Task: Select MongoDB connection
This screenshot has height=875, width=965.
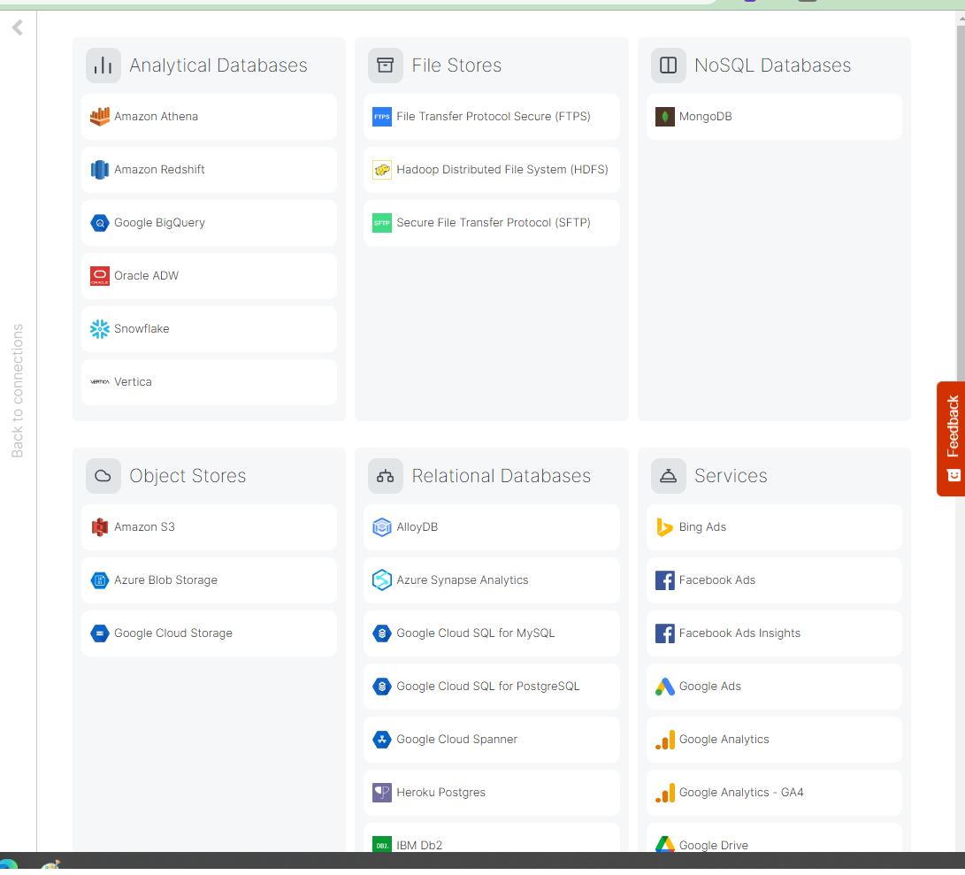Action: coord(774,117)
